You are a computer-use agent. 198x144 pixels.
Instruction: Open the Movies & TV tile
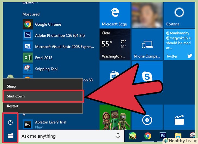coord(179,119)
